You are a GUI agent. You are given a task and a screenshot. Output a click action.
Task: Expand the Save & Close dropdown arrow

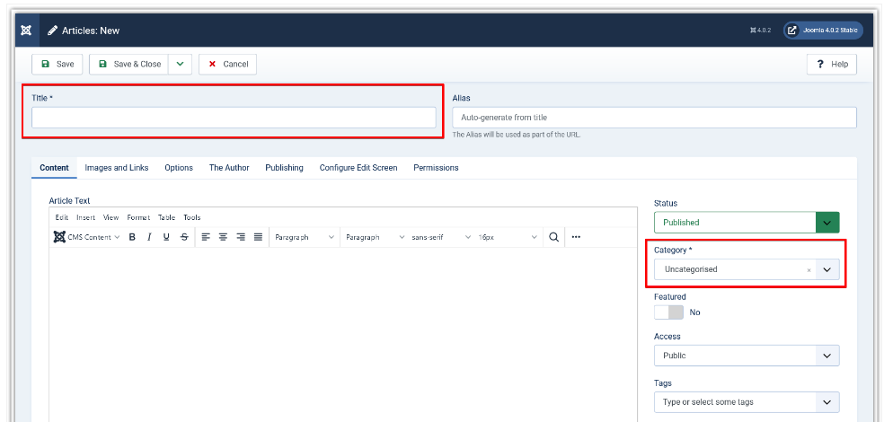(180, 65)
